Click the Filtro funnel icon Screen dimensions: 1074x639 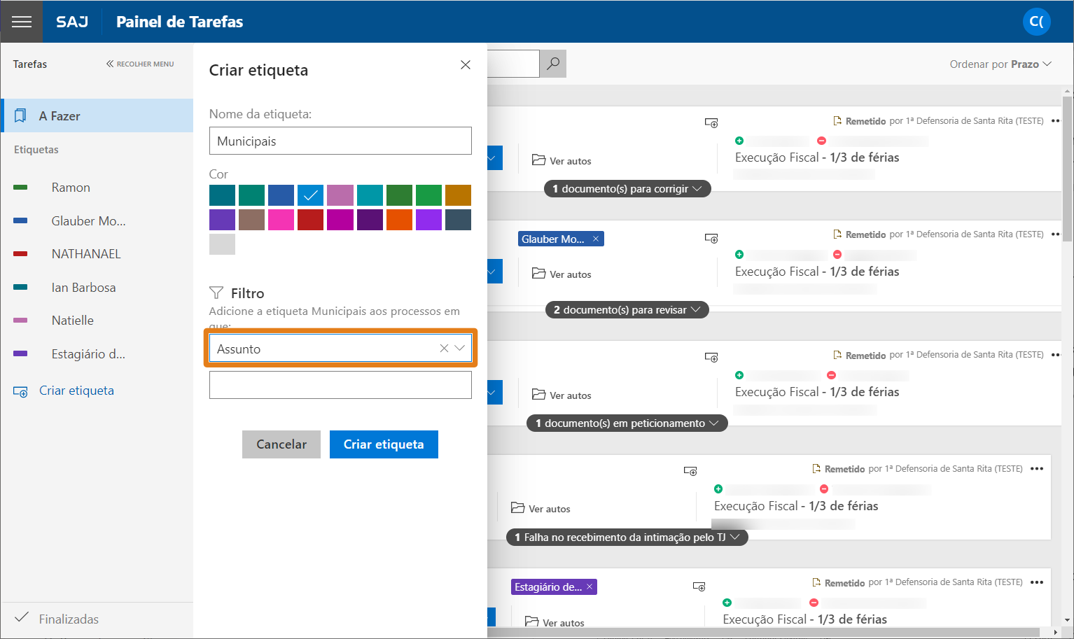pyautogui.click(x=216, y=293)
